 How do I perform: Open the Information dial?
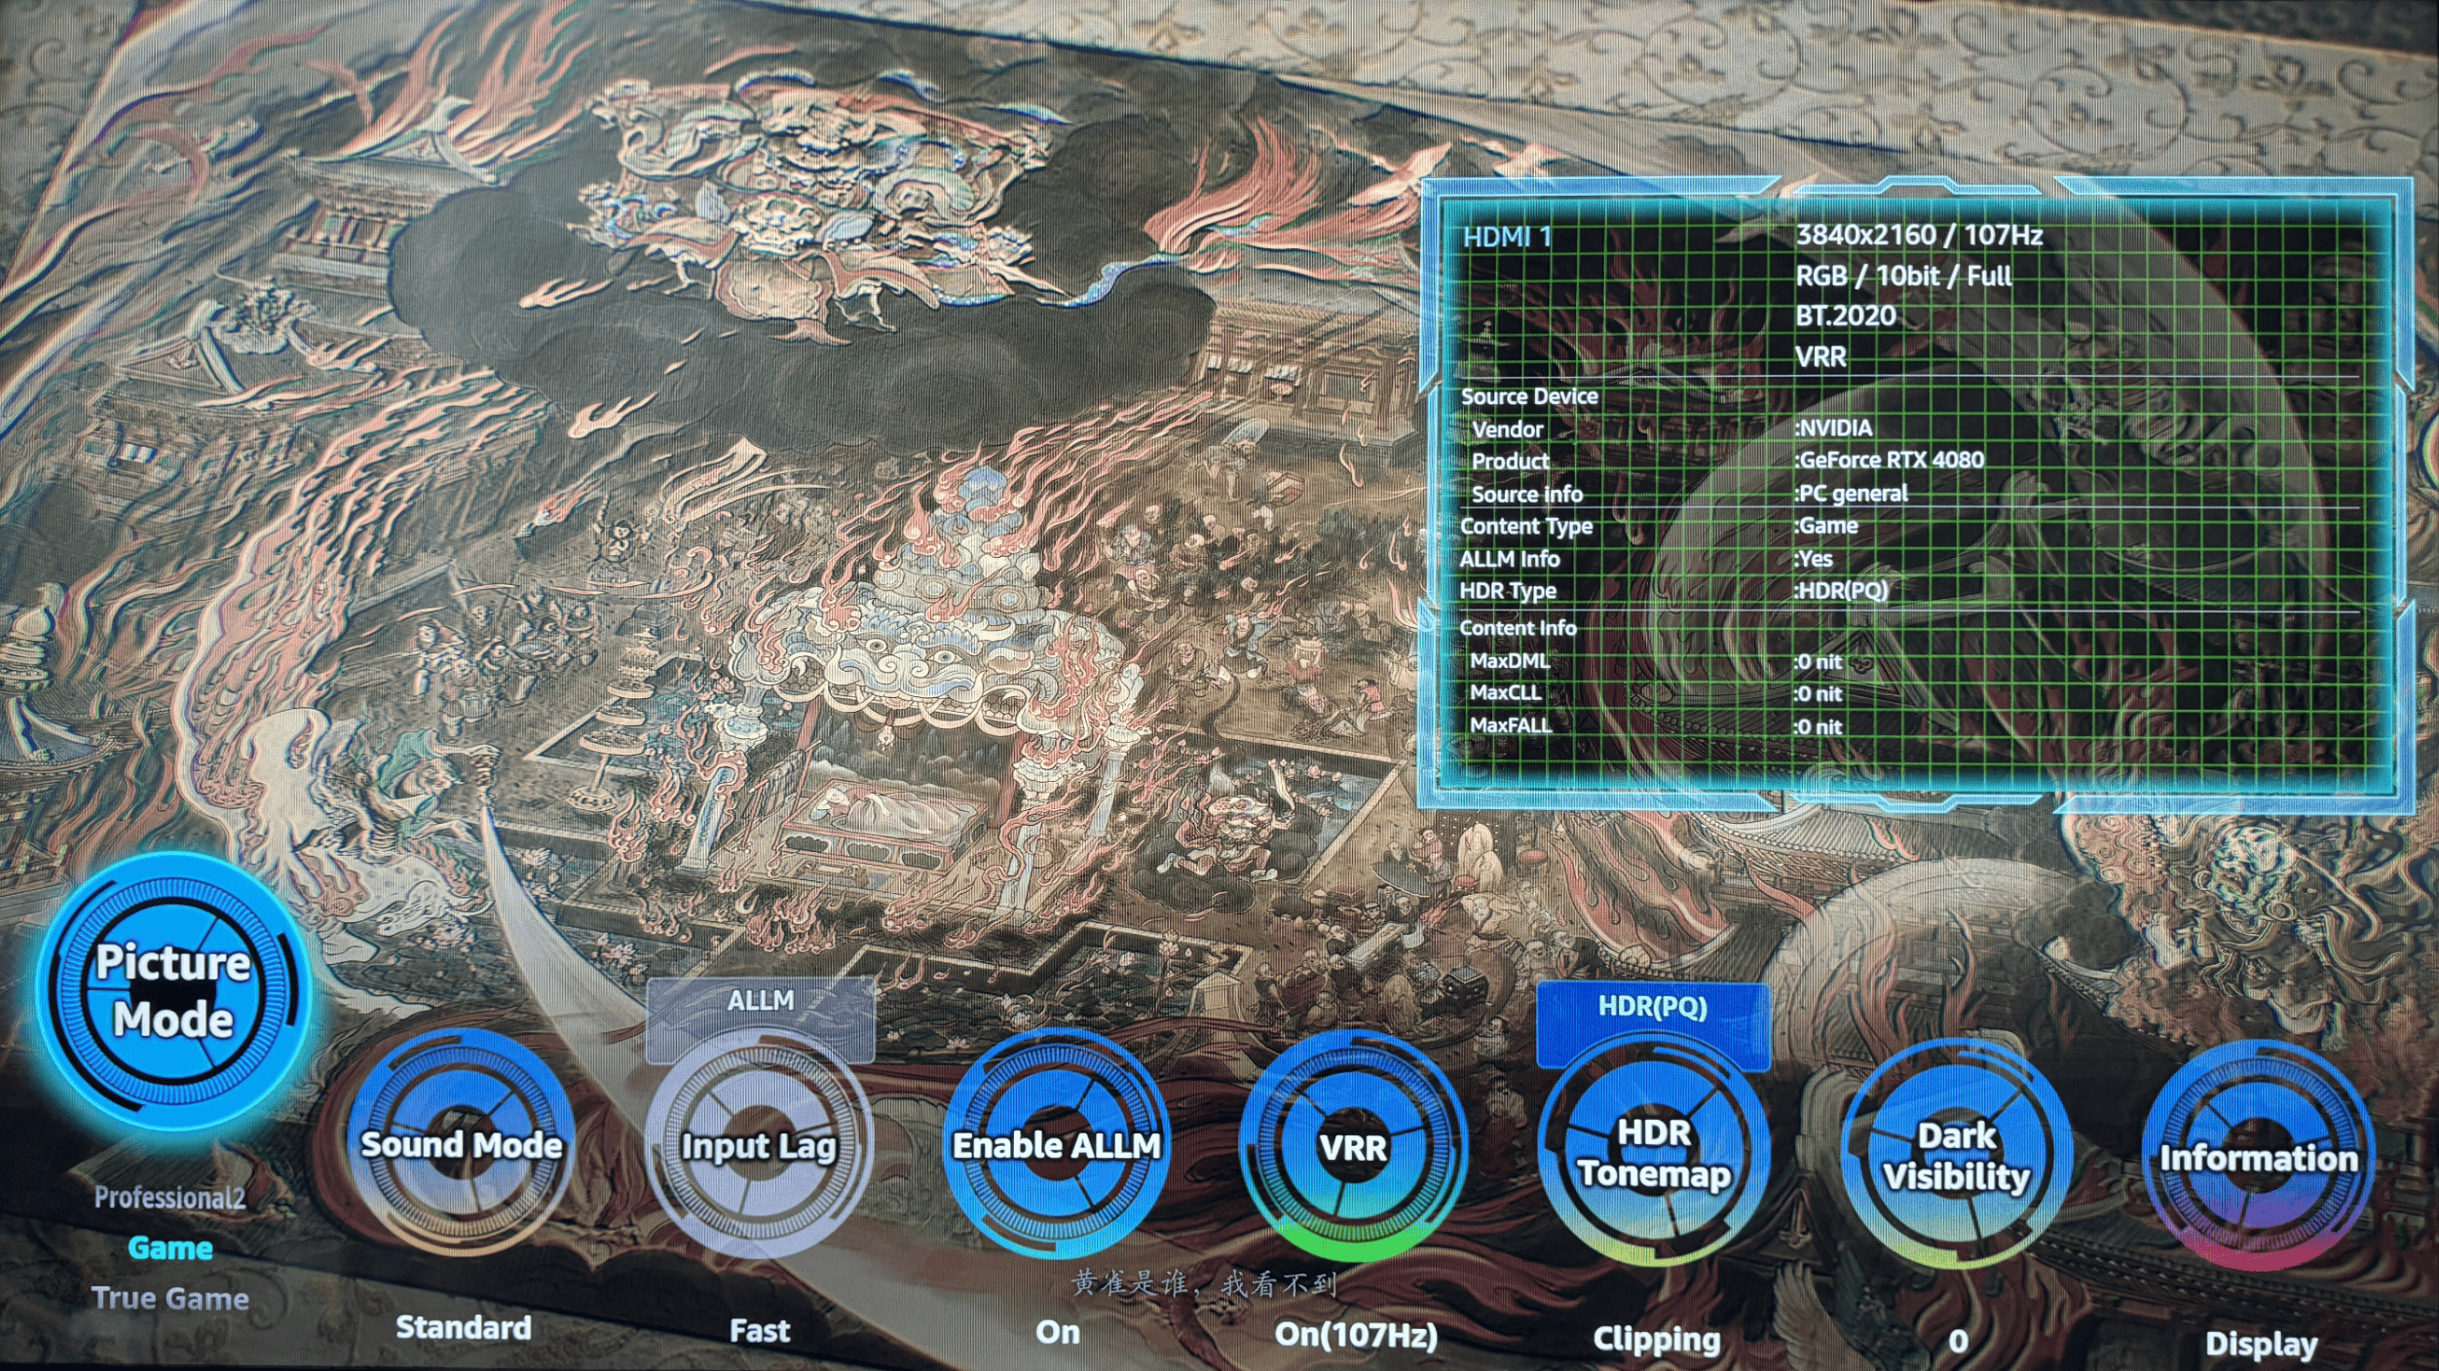click(2259, 1158)
